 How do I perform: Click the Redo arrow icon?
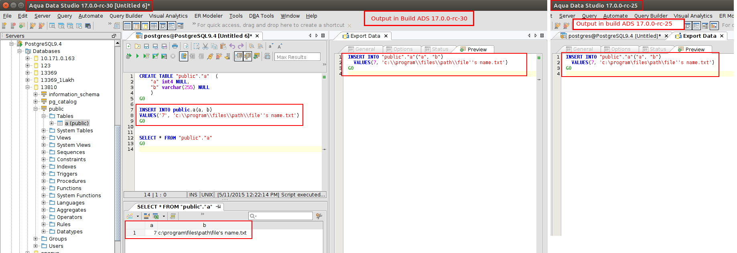(x=241, y=46)
